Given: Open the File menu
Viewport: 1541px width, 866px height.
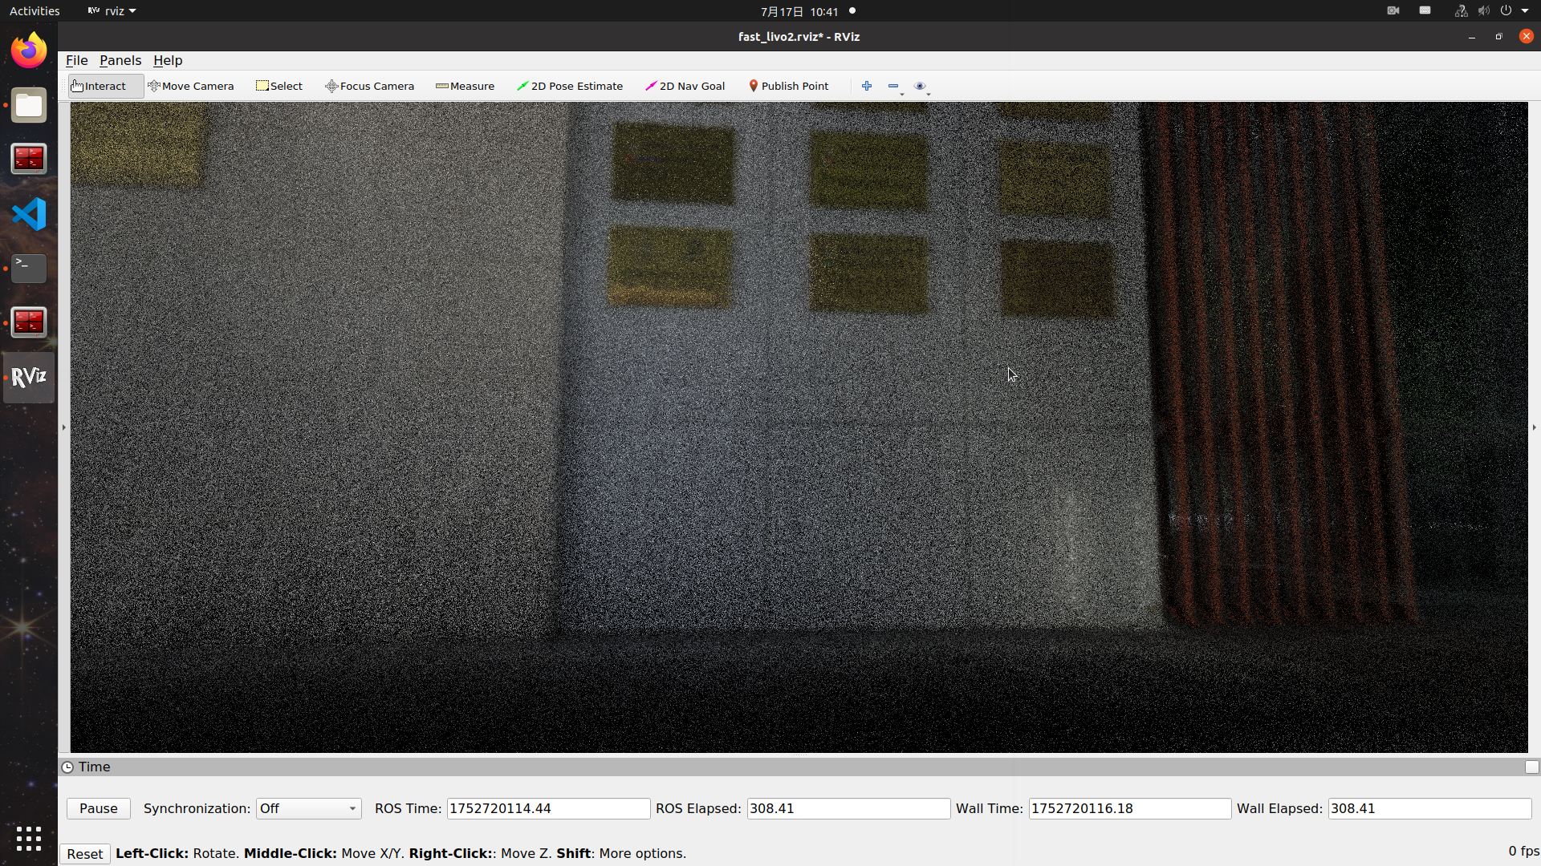Looking at the screenshot, I should click(76, 60).
